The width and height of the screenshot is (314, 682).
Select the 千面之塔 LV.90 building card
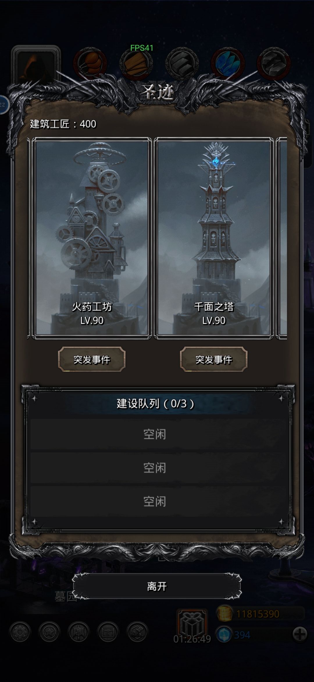point(214,238)
